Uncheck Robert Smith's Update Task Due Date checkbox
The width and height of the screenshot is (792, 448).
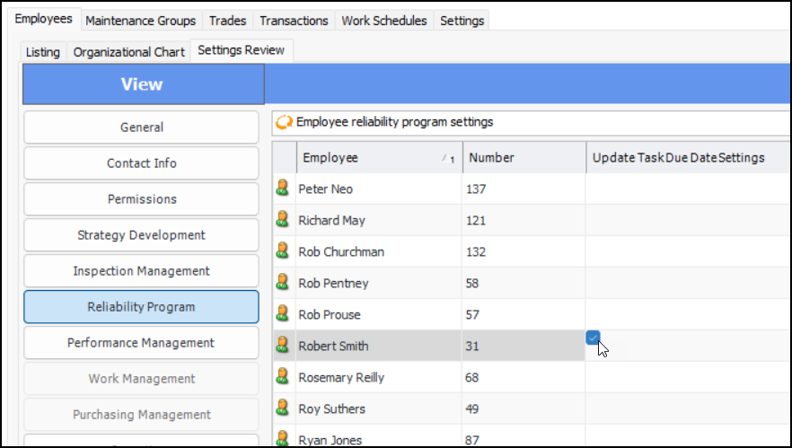click(593, 338)
